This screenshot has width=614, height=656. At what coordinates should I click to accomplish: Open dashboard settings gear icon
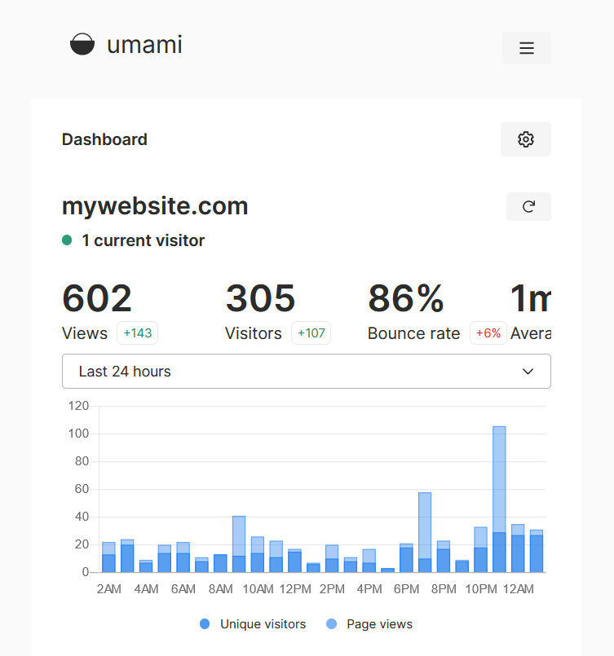point(525,139)
